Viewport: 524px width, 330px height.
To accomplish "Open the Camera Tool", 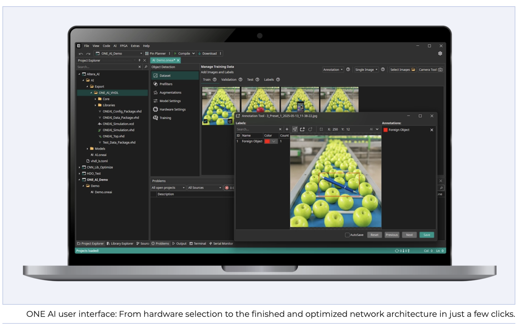I will point(430,70).
